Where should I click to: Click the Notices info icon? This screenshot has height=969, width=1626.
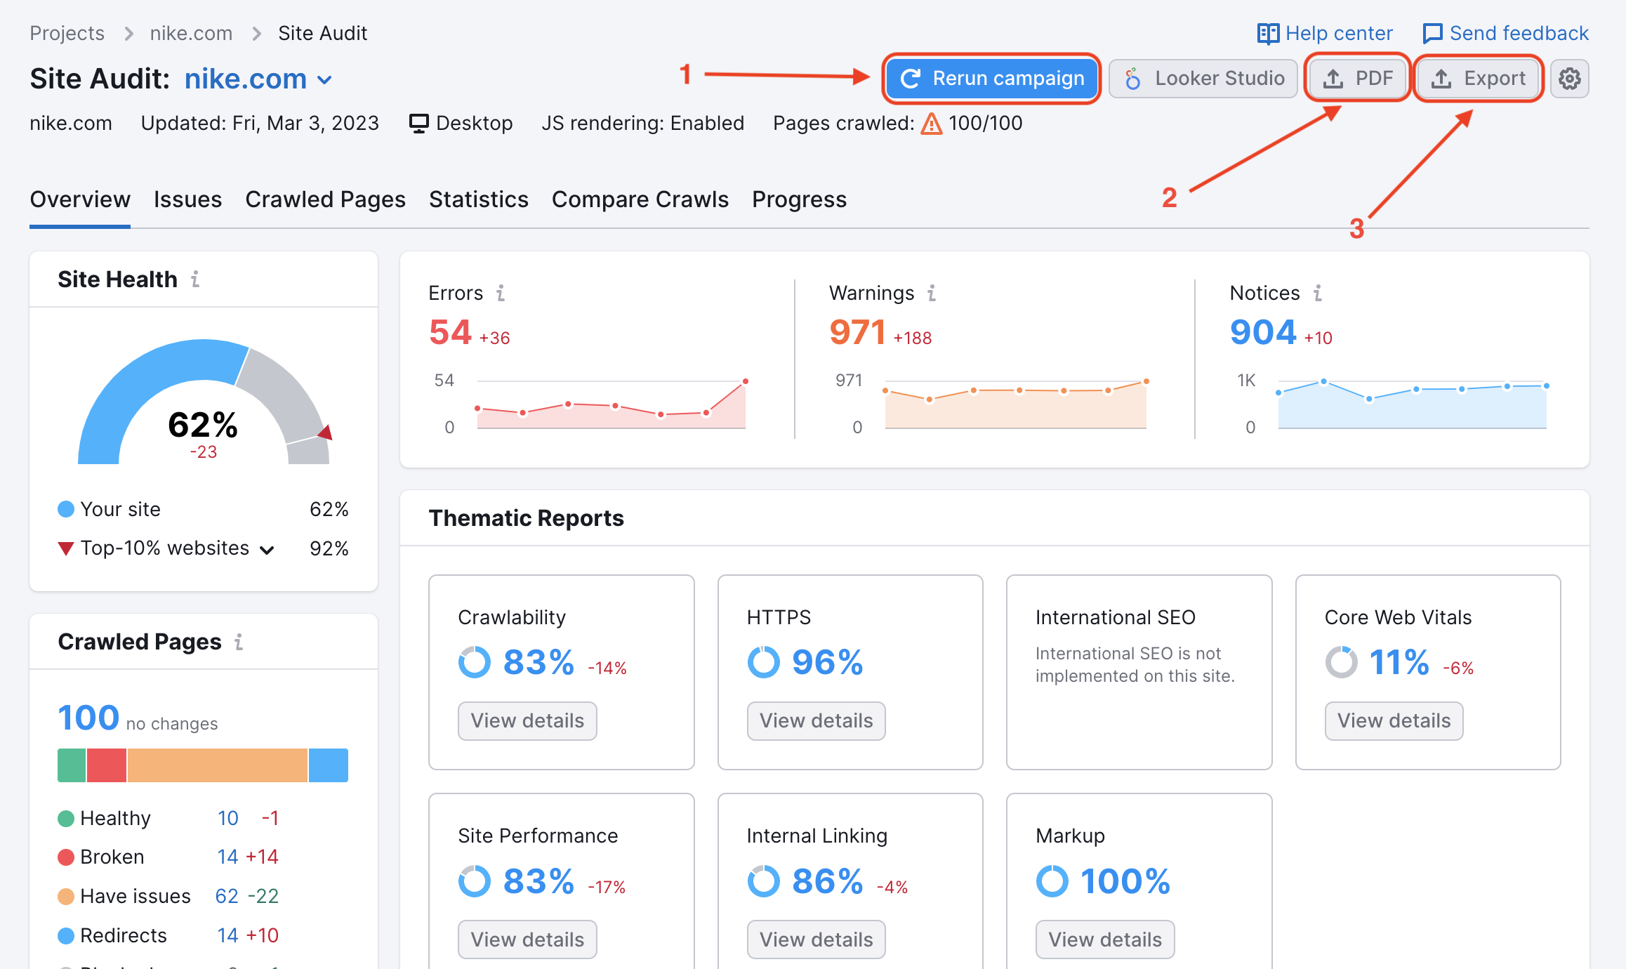click(1318, 293)
